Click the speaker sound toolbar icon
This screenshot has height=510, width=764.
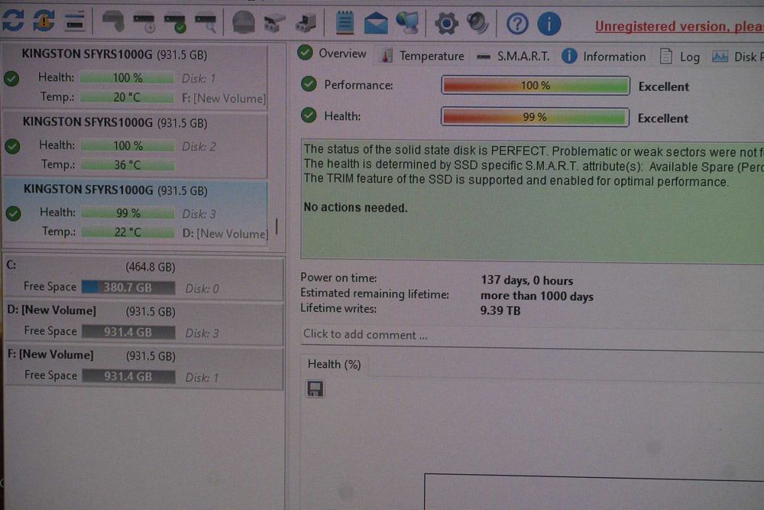[477, 23]
